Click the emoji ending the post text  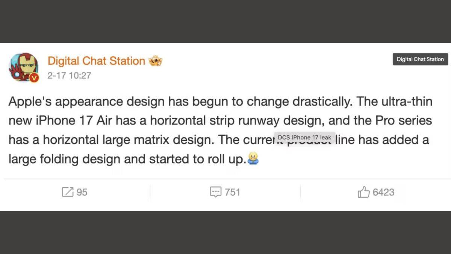tap(253, 158)
